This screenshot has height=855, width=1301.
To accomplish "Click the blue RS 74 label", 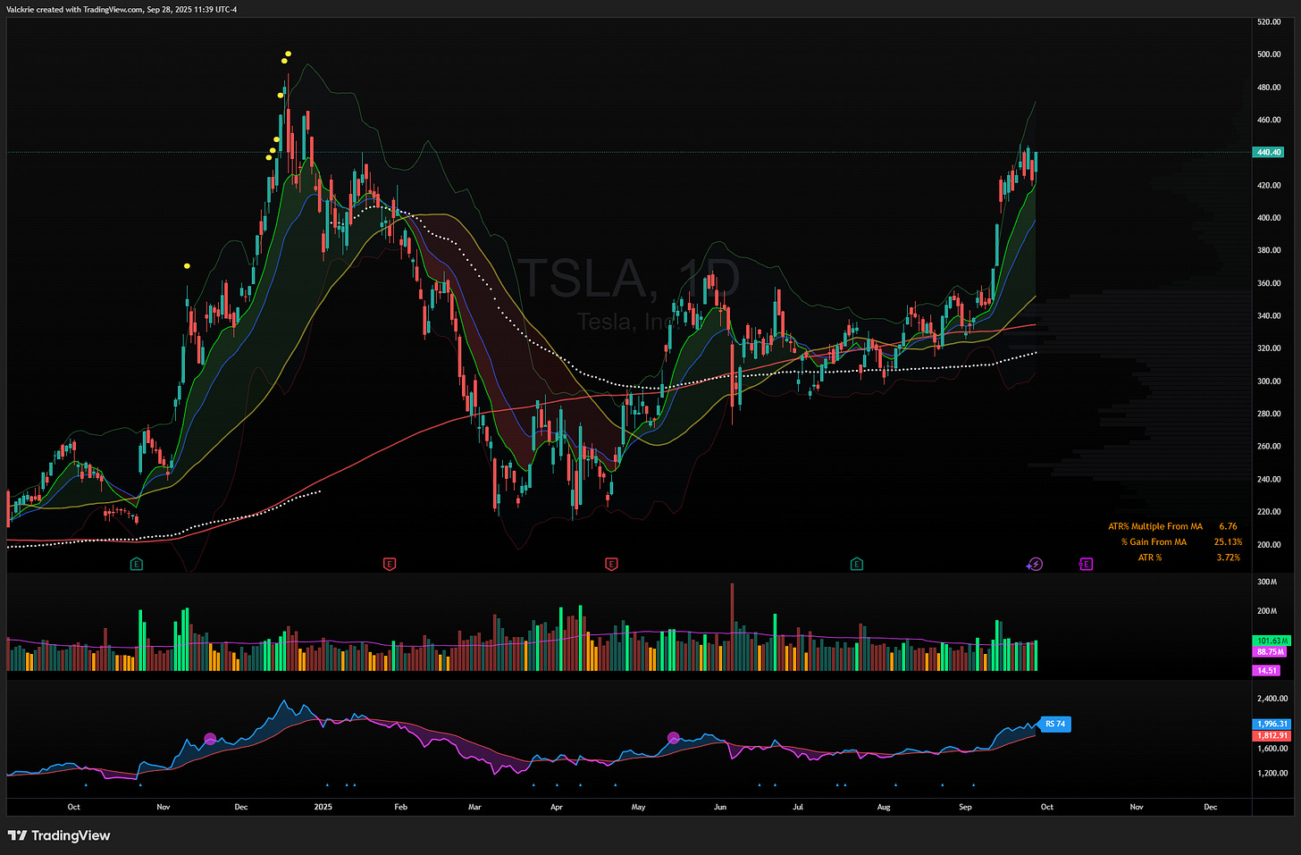I will (1055, 724).
